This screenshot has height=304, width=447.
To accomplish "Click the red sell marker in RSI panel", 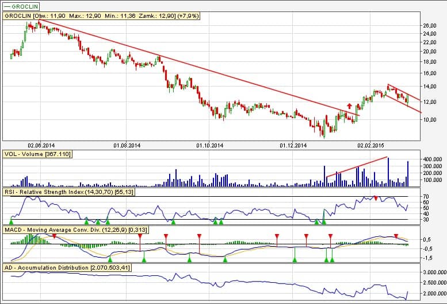I will tap(376, 198).
